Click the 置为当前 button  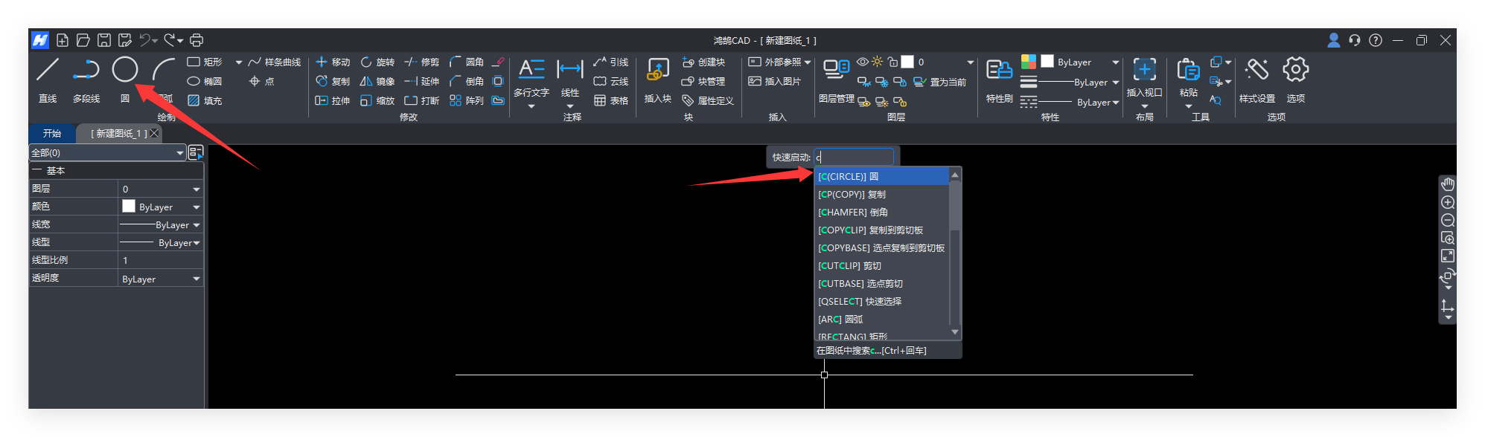pos(940,82)
